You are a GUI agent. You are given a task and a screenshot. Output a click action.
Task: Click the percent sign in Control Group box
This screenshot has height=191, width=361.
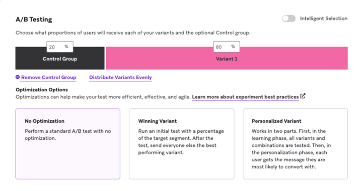(x=66, y=47)
